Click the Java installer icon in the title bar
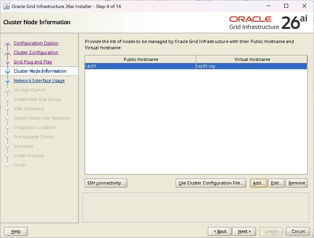The width and height of the screenshot is (314, 238). pos(7,6)
